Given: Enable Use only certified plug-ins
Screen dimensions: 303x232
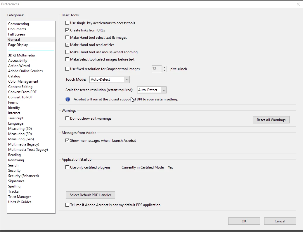Looking at the screenshot, I should (67, 167).
